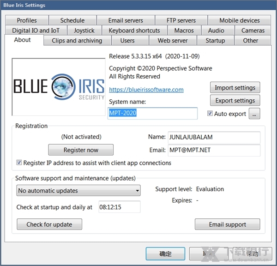Toggle the Auto export checkbox

[210, 114]
